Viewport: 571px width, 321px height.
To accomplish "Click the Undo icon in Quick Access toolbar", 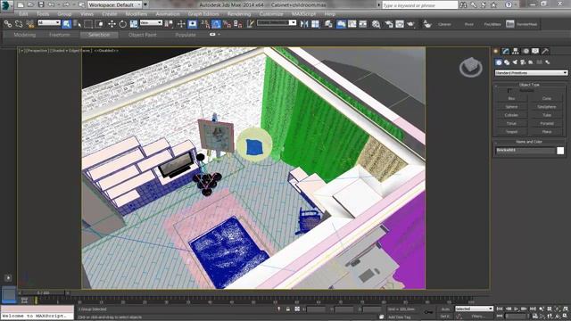I will click(52, 5).
